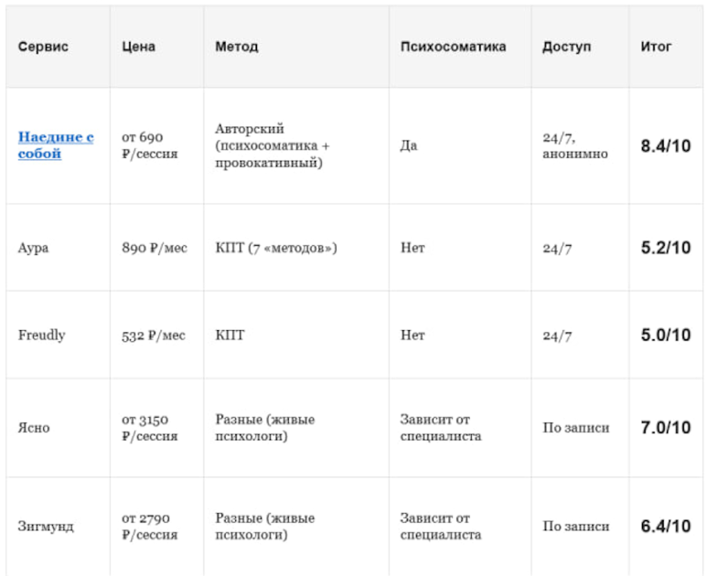Click the 'Психосоматика' column header
This screenshot has width=707, height=576.
coord(453,47)
